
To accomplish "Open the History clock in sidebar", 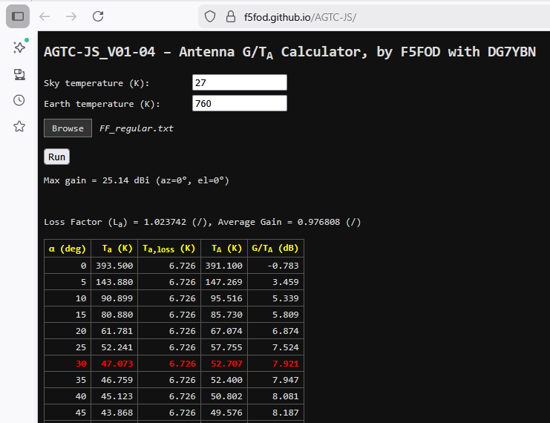I will click(x=19, y=100).
